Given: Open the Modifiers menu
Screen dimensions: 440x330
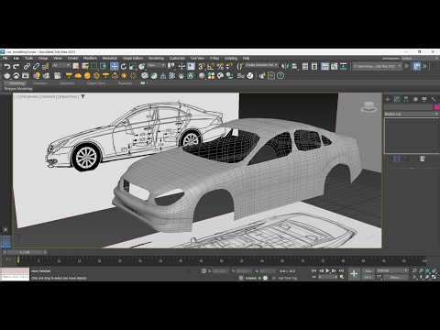Looking at the screenshot, I should coord(90,58).
